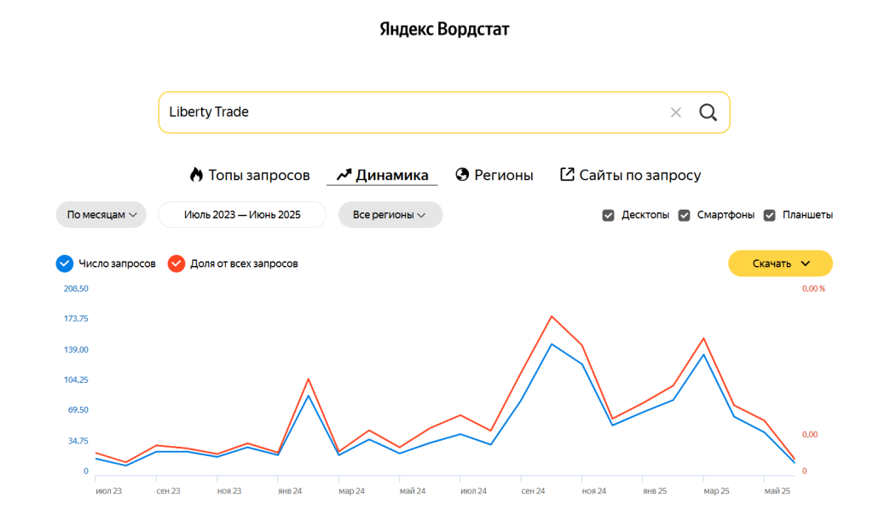Click the external link icon for Сайты по запросу
The image size is (873, 515).
[567, 175]
